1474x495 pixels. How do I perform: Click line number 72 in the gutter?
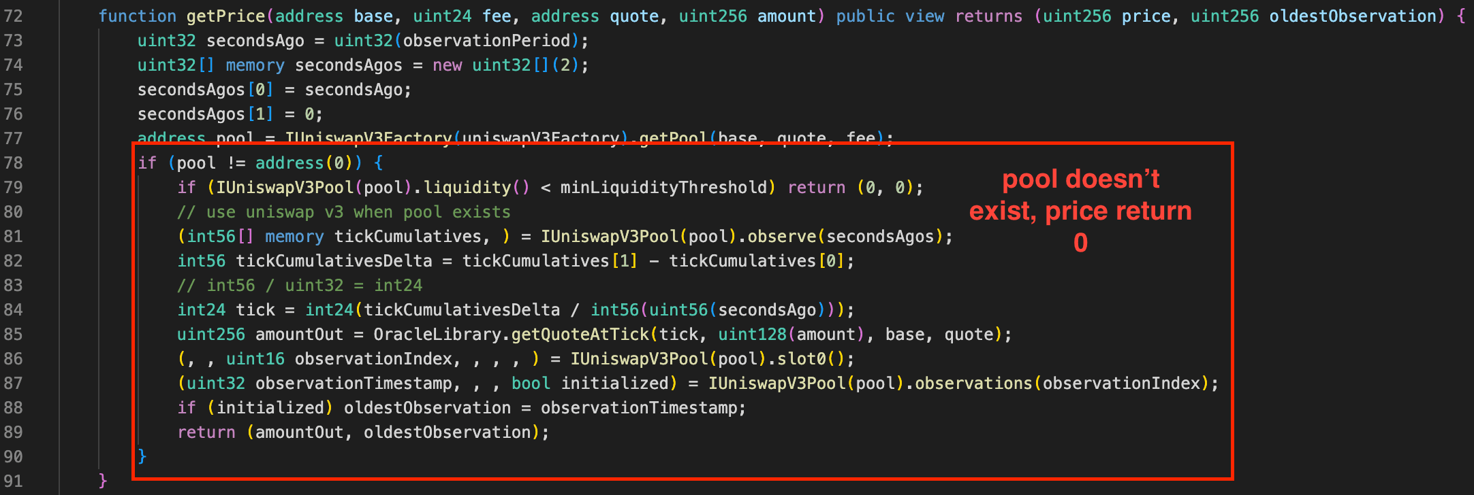click(x=14, y=16)
